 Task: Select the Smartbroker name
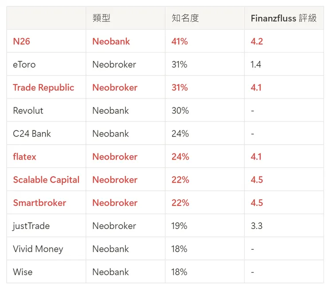point(39,203)
